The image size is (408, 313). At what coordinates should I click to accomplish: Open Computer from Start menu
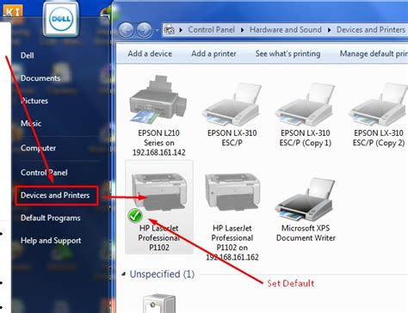coord(38,148)
